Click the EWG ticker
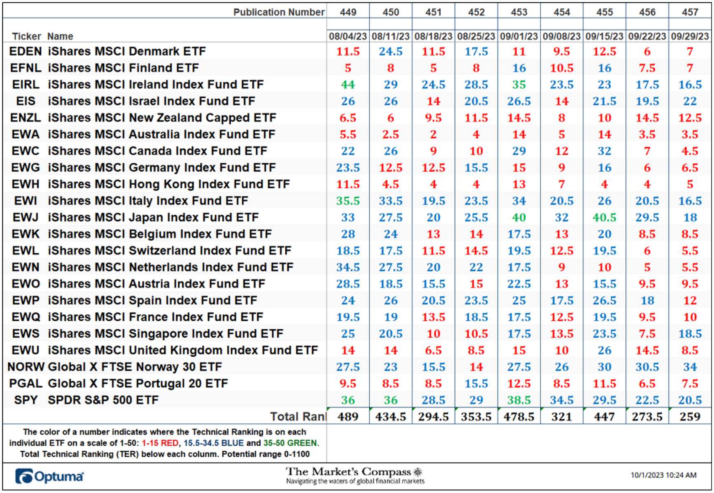Viewport: 714px width, 493px height. 25,168
